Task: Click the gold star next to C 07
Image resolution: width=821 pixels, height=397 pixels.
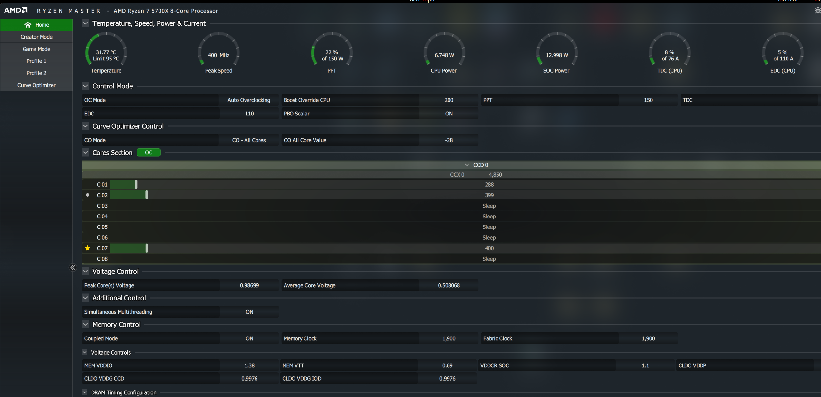Action: 87,248
